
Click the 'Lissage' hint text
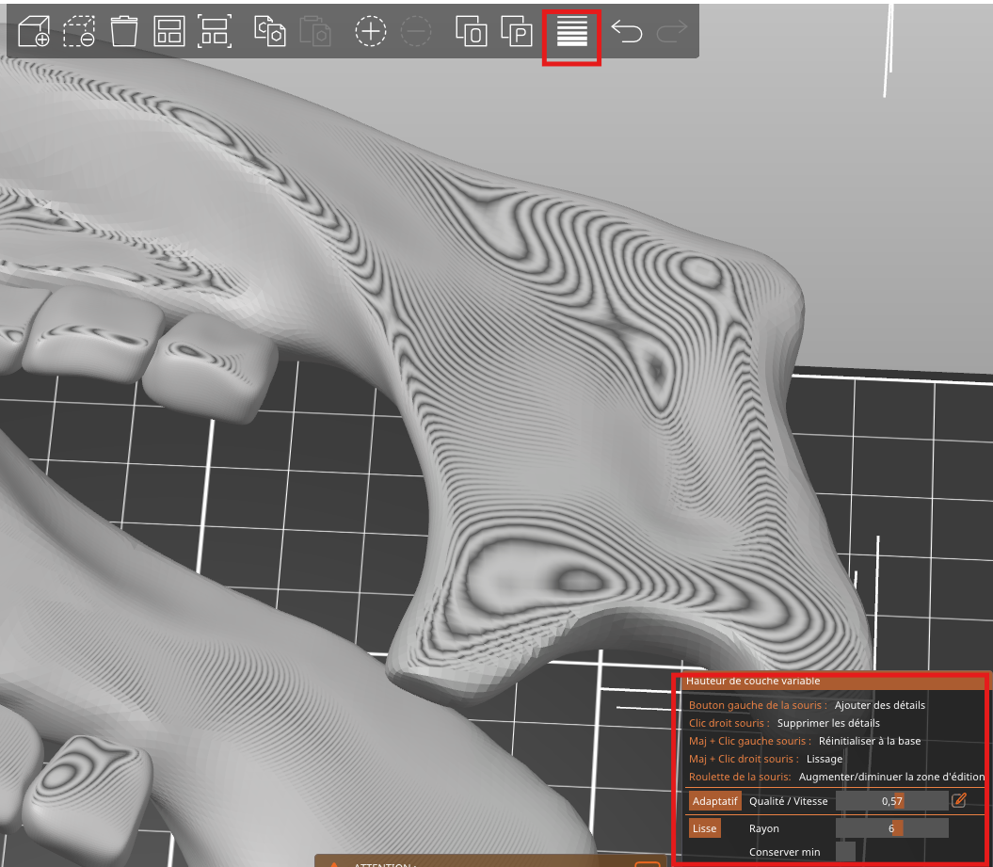click(824, 759)
